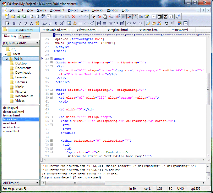The image size is (213, 193).
Task: Apply Bold HTML tag button
Action: (x=15, y=23)
